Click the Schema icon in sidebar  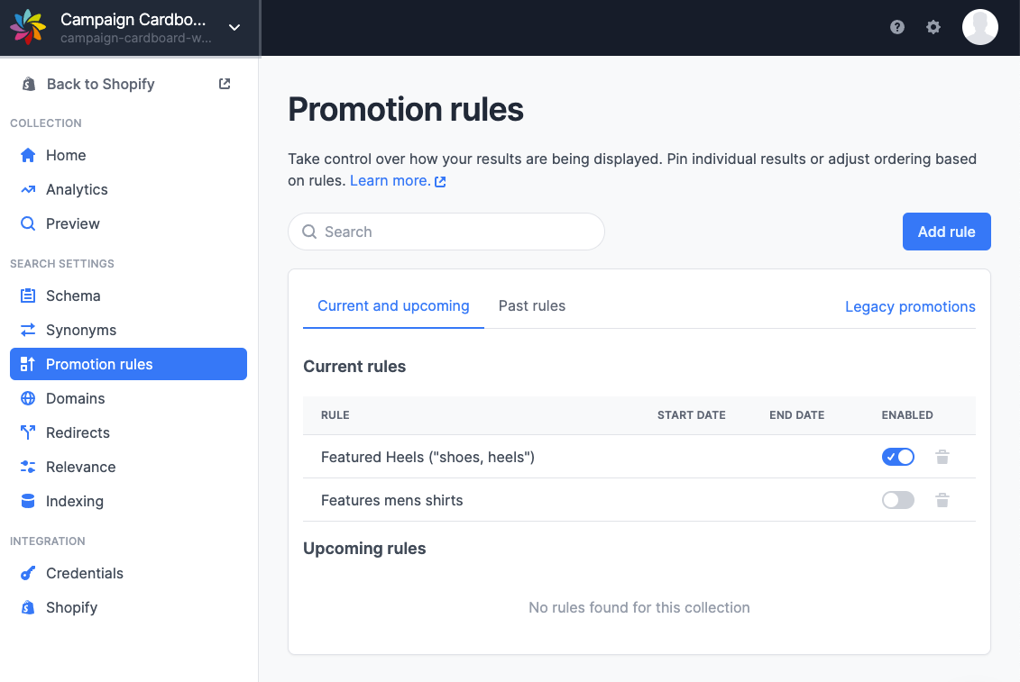coord(28,296)
